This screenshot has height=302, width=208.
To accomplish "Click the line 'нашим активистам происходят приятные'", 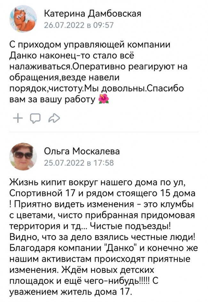I will tap(100, 259).
